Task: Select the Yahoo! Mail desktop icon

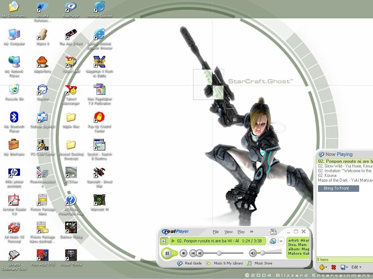Action: pyautogui.click(x=71, y=65)
